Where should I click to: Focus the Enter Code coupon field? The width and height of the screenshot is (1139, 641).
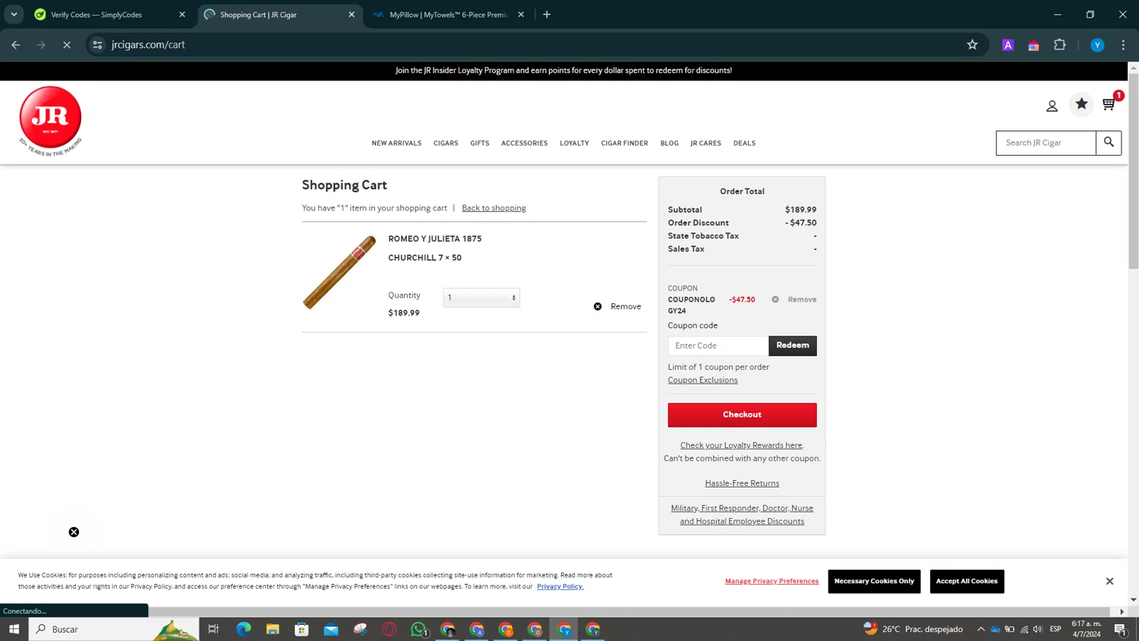[718, 346]
